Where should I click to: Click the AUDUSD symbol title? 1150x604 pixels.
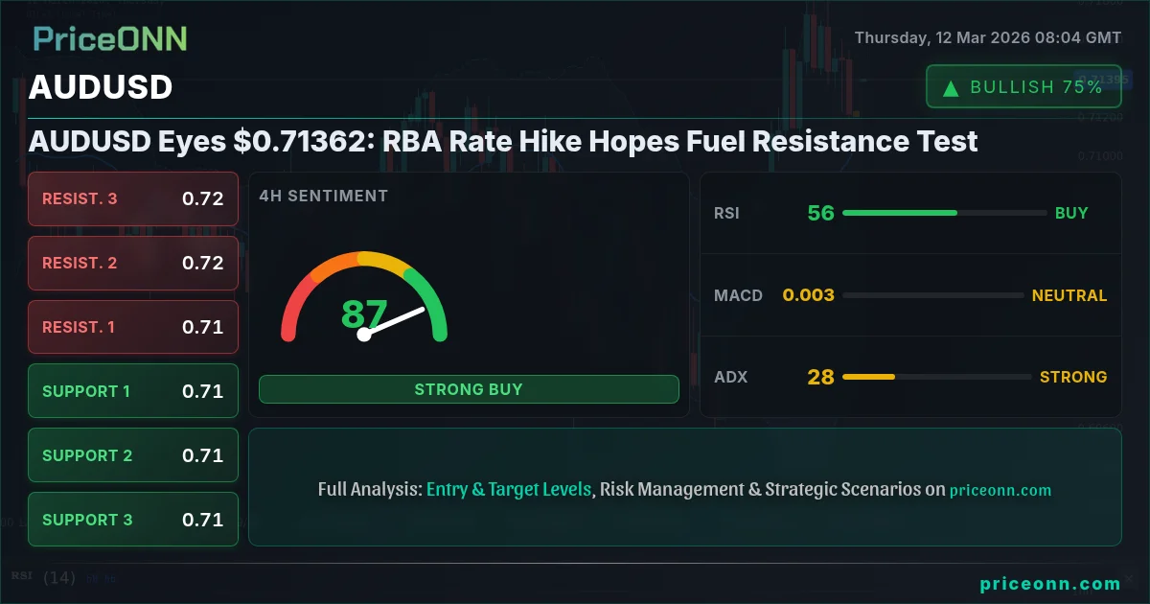pos(101,87)
